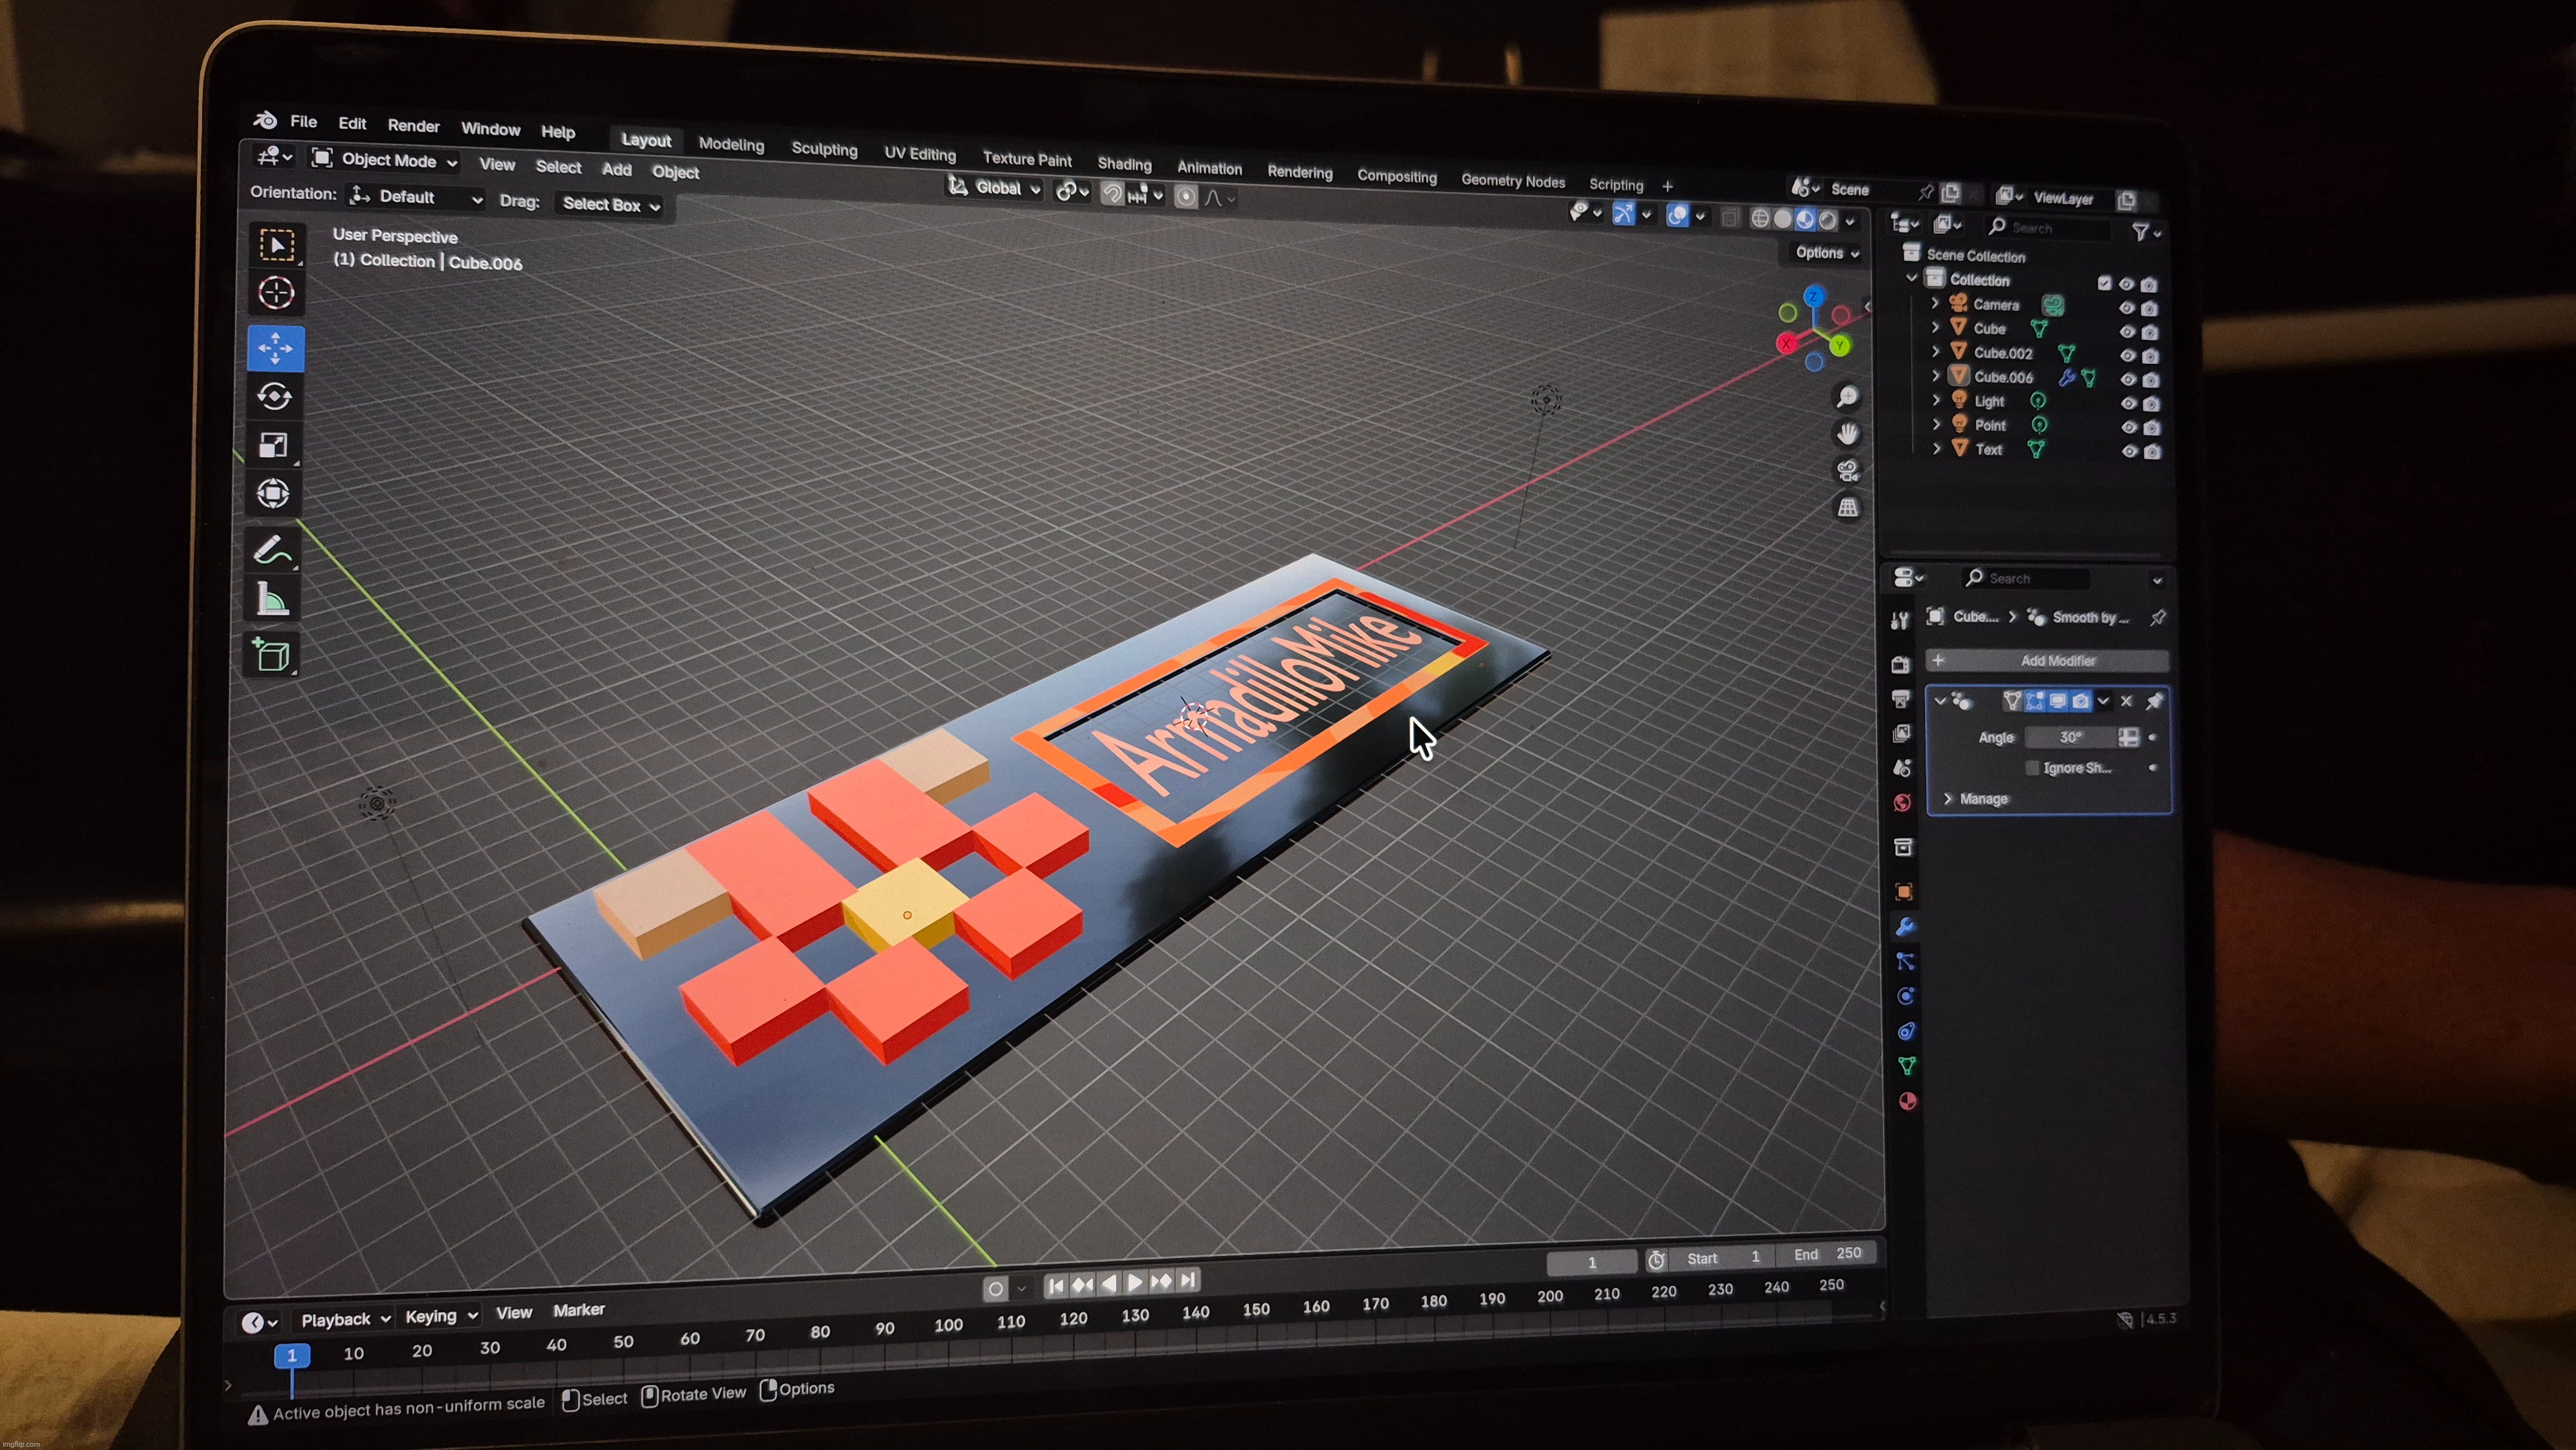
Task: Open the Render menu
Action: (x=413, y=126)
